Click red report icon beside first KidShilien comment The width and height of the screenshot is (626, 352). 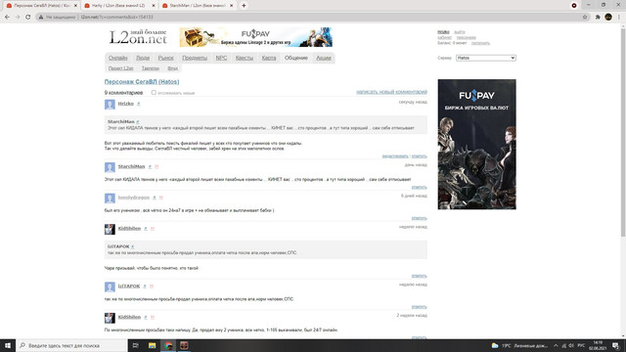(x=153, y=228)
